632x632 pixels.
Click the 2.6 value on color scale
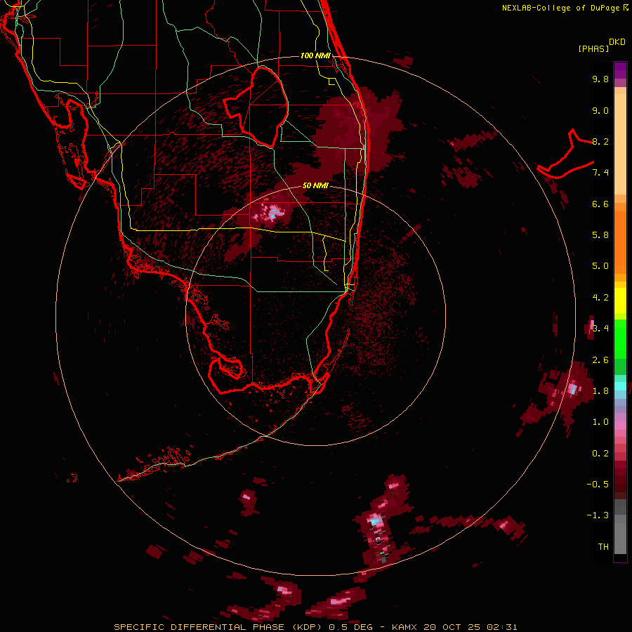pos(600,360)
